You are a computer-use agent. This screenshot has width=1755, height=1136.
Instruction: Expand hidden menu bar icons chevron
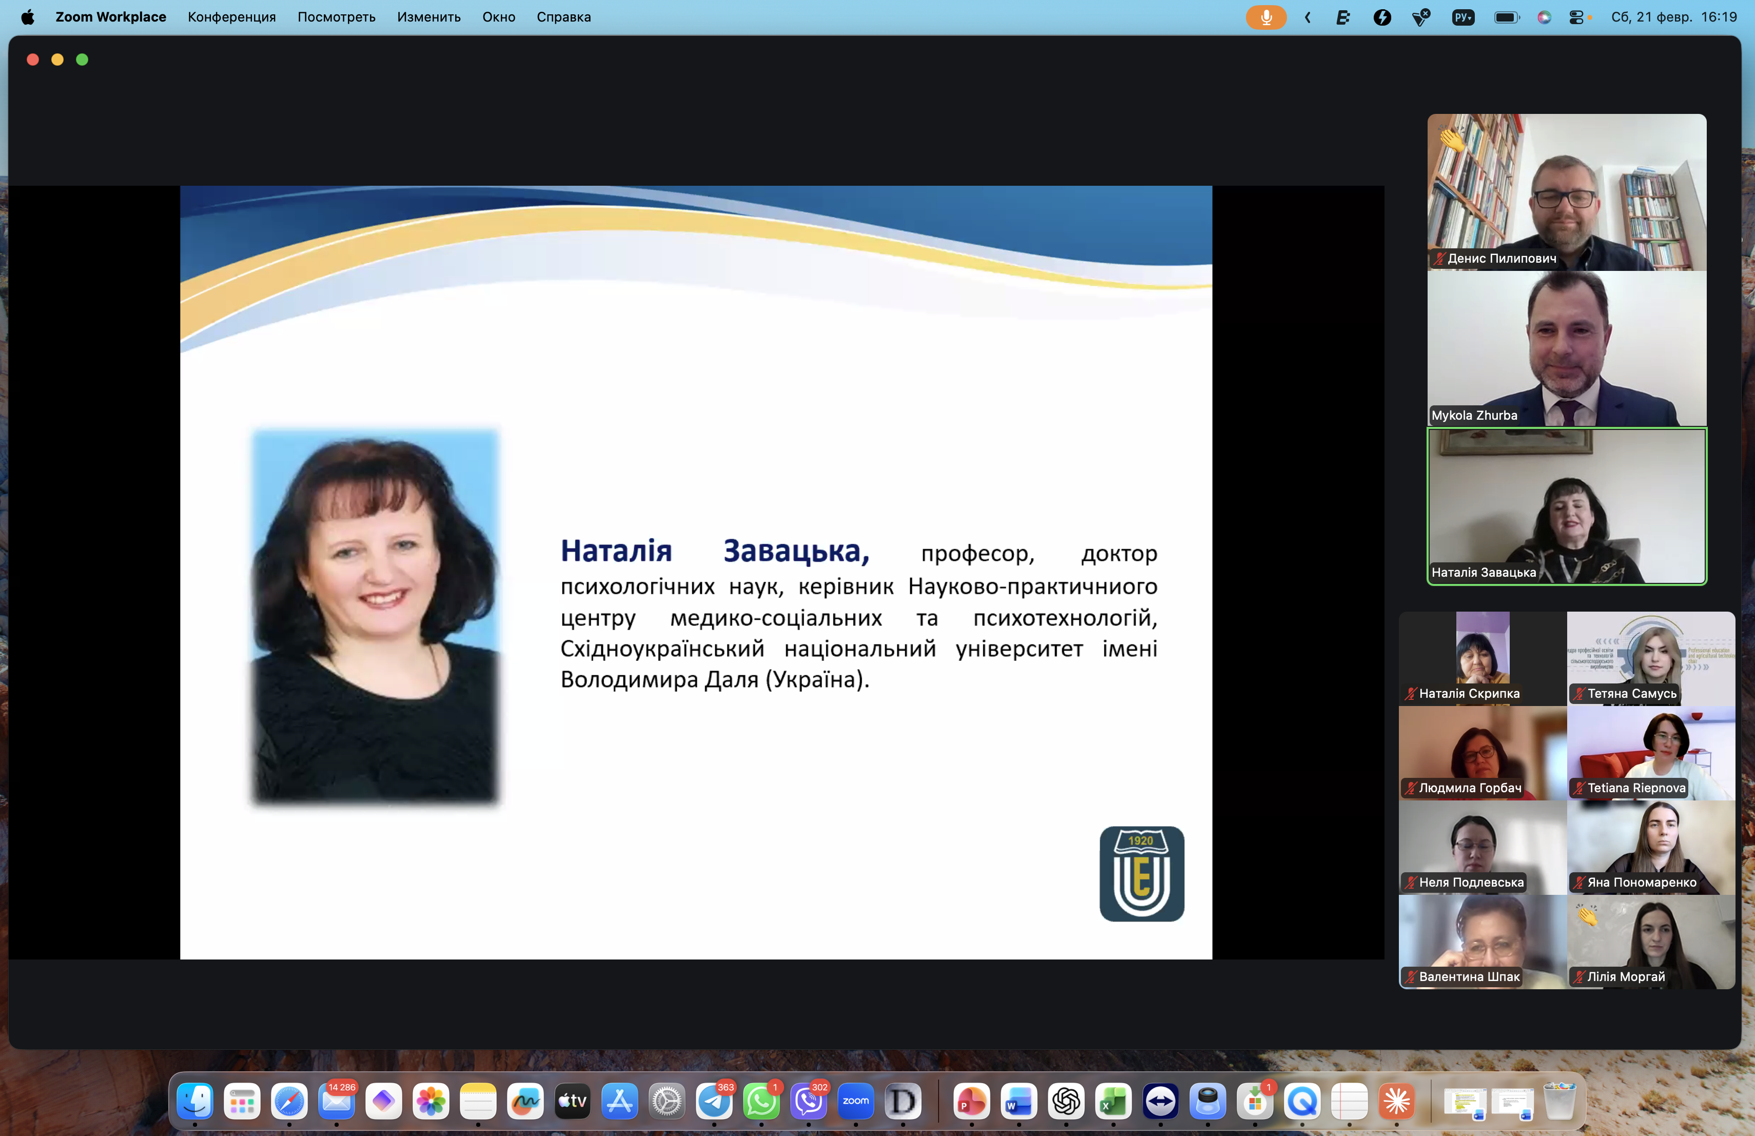(1308, 17)
